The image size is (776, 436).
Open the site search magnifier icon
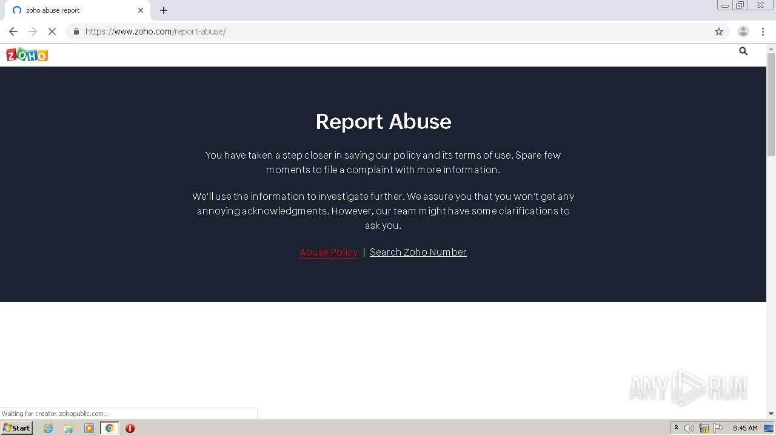(743, 51)
